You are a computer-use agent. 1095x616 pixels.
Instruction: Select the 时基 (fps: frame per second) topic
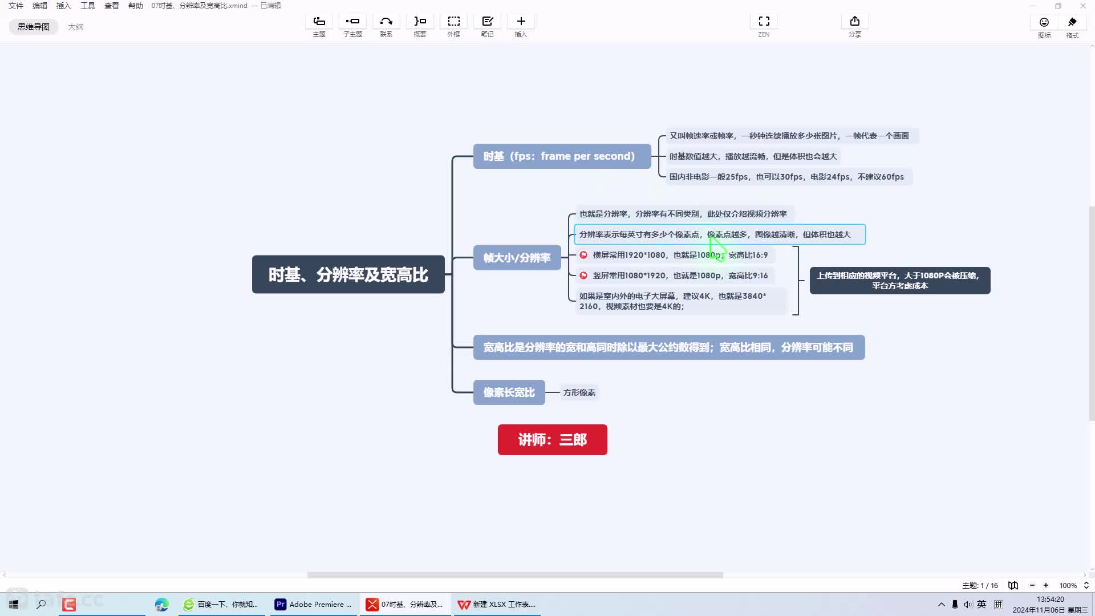pyautogui.click(x=562, y=156)
